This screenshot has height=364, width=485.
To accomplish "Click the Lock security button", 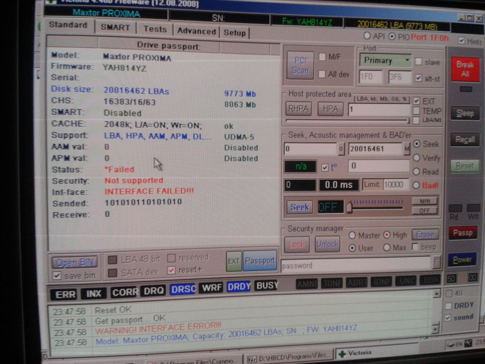I will tap(297, 244).
